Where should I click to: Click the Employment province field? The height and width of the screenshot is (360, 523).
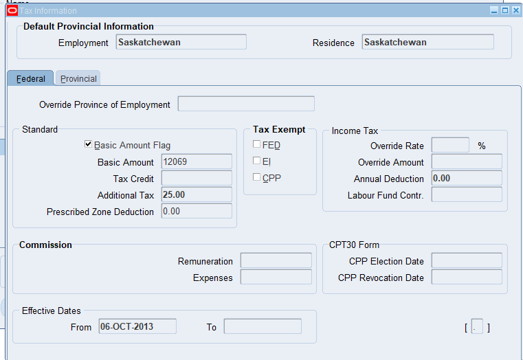tap(181, 42)
